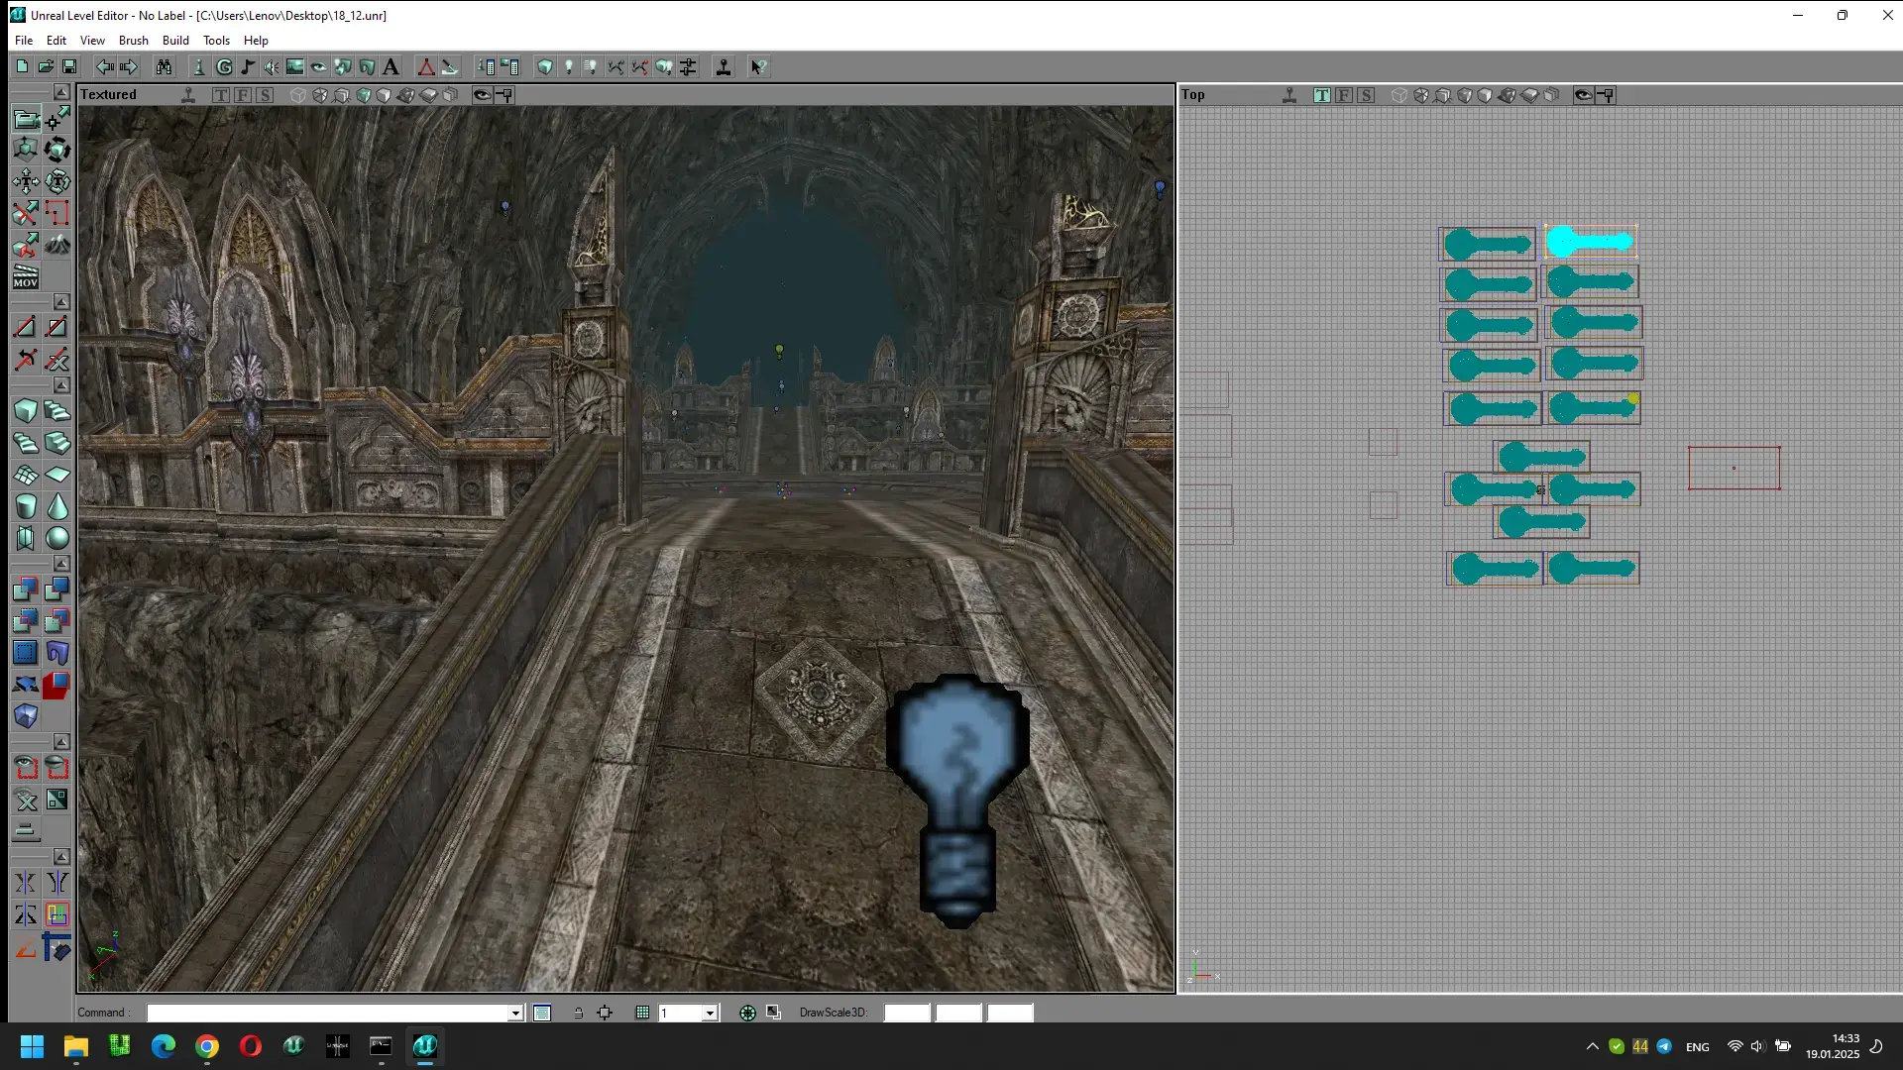Expand the Command history dropdown
The width and height of the screenshot is (1903, 1070).
click(515, 1013)
